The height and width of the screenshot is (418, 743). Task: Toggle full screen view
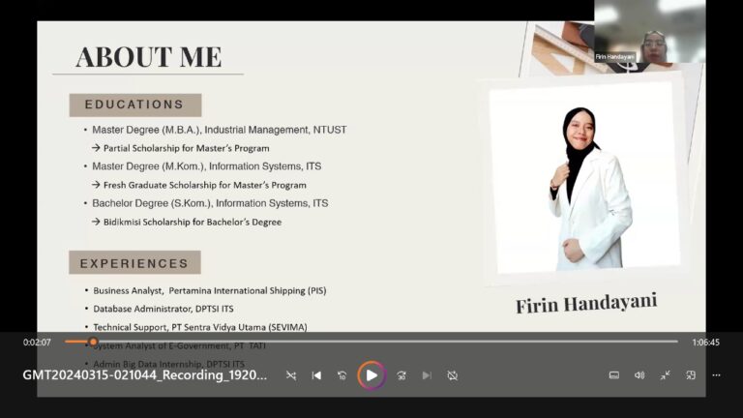click(x=665, y=375)
